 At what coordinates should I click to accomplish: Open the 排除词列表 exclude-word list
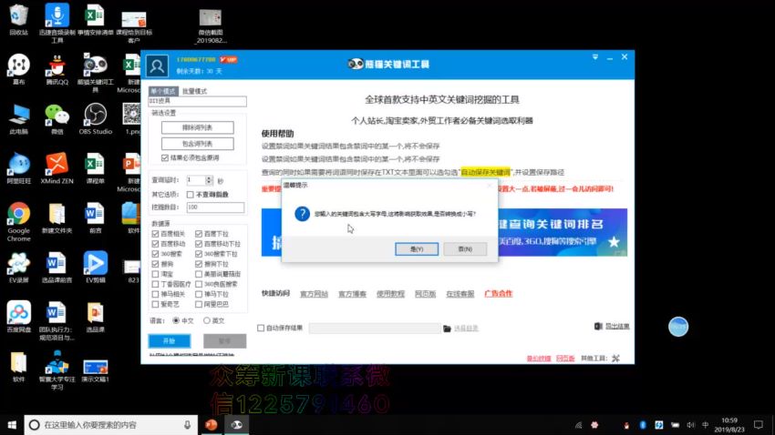tap(197, 127)
